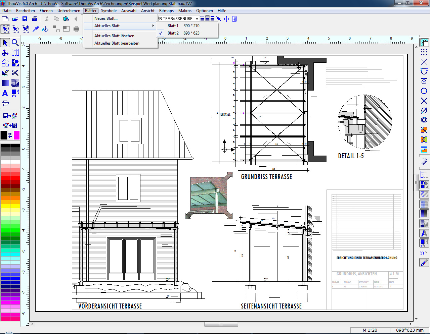Click the save diskette icon
The image size is (430, 334).
coord(25,19)
